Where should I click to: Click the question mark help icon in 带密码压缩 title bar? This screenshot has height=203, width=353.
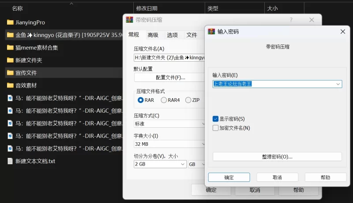[x=291, y=20]
